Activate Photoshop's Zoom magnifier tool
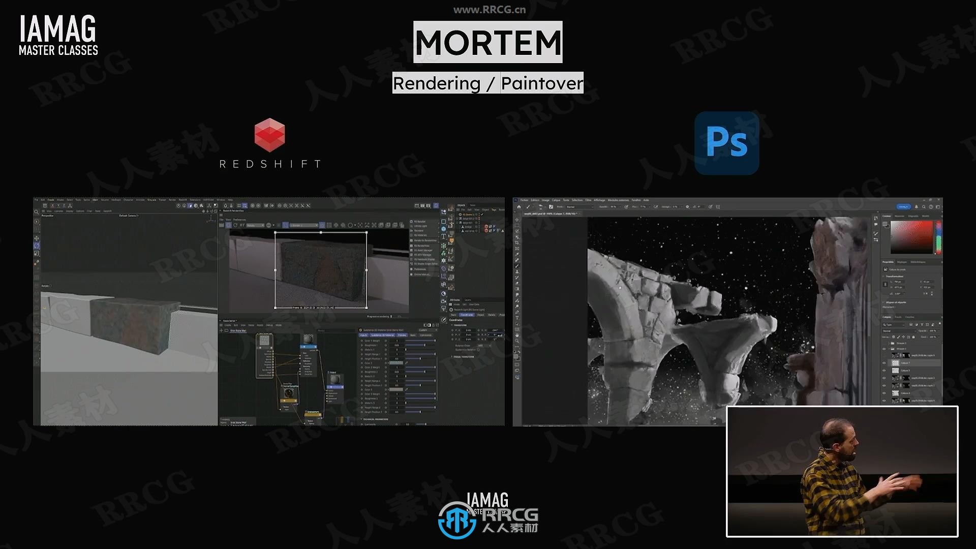The width and height of the screenshot is (976, 549). pyautogui.click(x=517, y=342)
